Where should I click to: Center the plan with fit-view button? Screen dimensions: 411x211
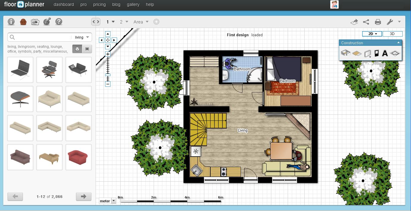tap(108, 40)
